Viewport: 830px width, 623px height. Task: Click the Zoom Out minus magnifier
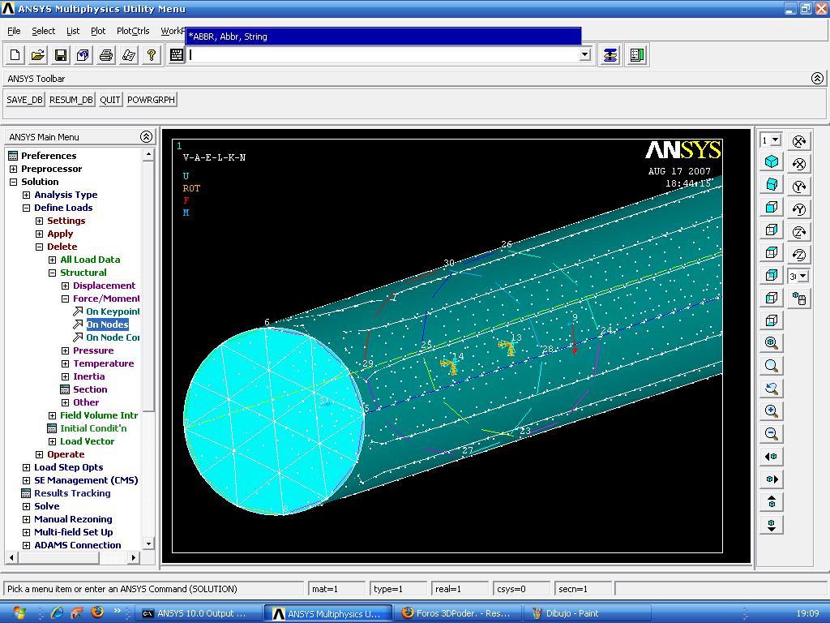click(x=772, y=434)
